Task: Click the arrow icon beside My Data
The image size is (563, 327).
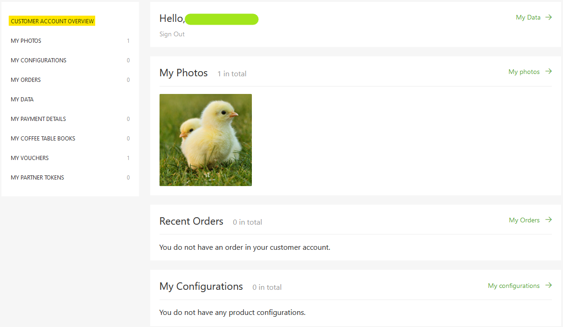Action: click(549, 17)
